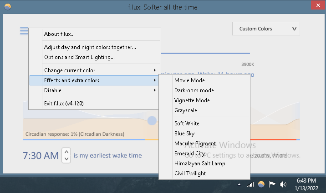The height and width of the screenshot is (193, 326).
Task: Click the Circadian response text
Action: (x=75, y=134)
